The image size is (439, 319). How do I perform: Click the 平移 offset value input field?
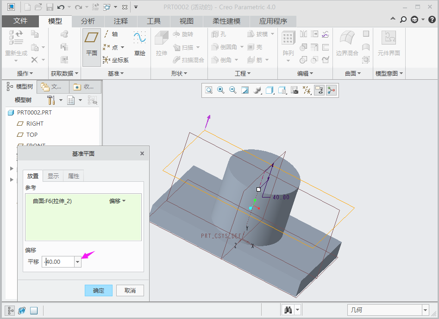click(x=58, y=262)
